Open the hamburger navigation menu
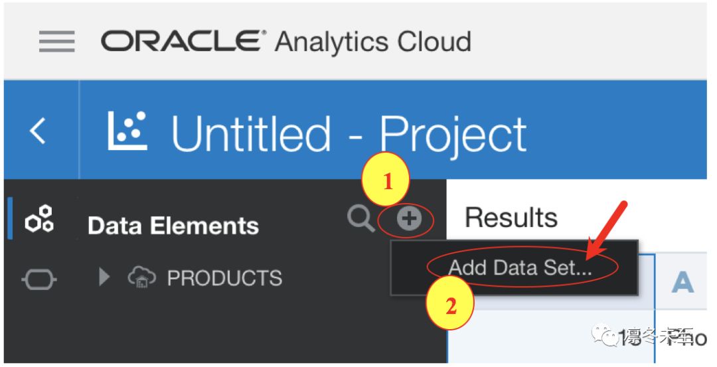717x367 pixels. pos(56,41)
